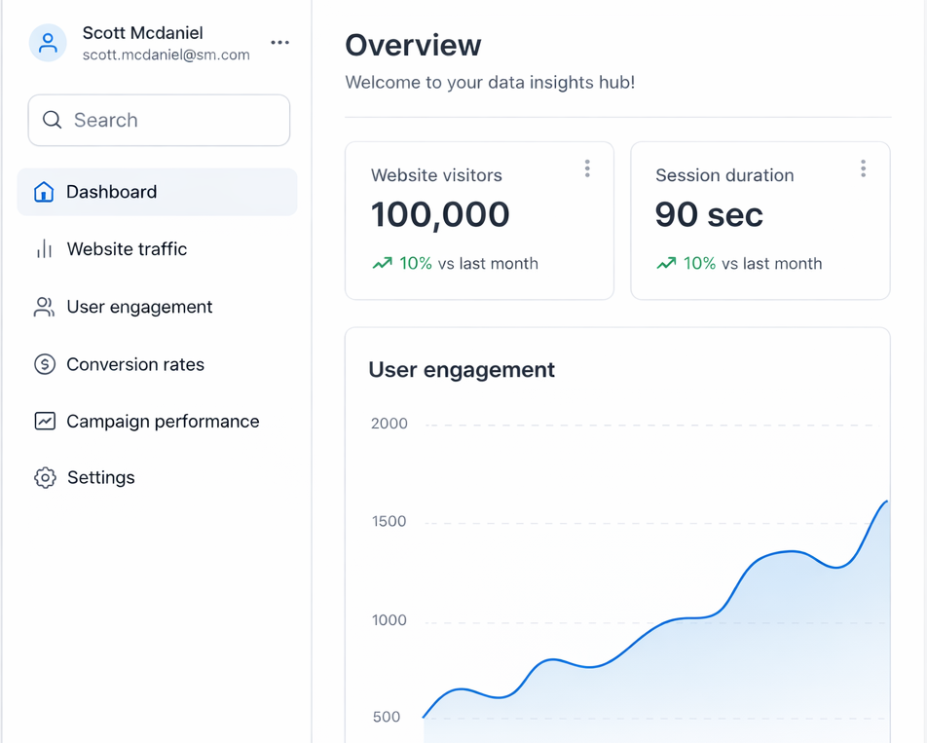Click the User engagement people icon

[45, 307]
